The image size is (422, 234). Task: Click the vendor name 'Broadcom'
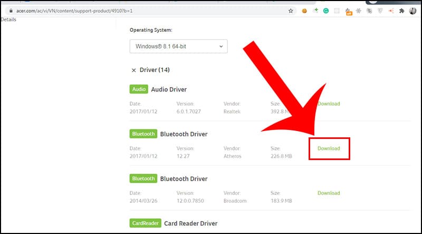click(x=235, y=201)
